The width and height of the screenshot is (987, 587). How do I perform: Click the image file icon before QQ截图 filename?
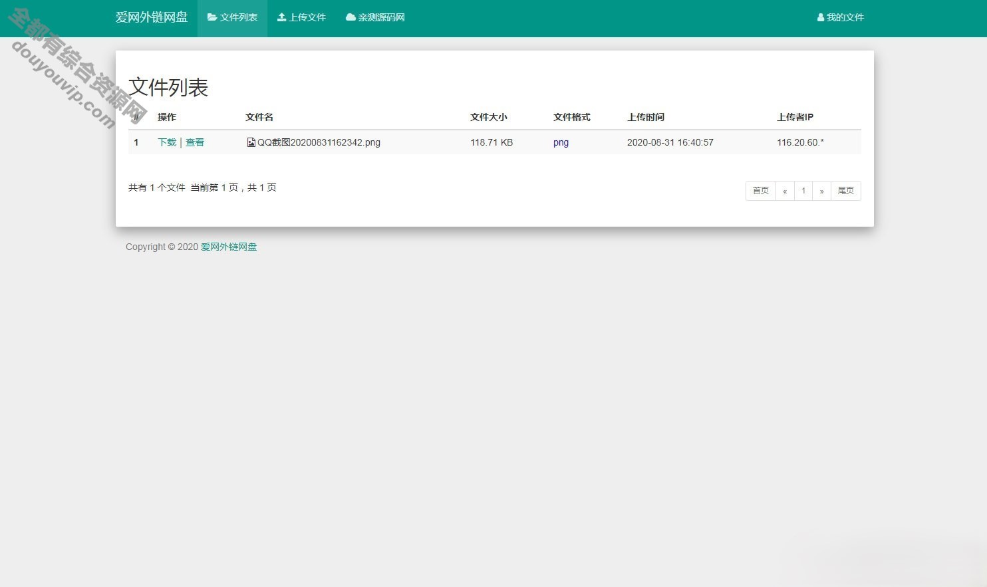251,142
